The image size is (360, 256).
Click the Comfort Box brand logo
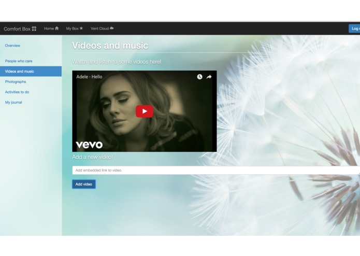[x=20, y=29]
